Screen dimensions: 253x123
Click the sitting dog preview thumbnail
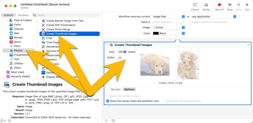(x=188, y=65)
